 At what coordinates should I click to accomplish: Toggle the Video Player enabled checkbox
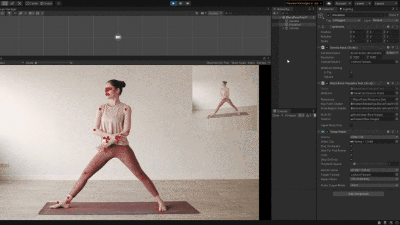pyautogui.click(x=327, y=132)
